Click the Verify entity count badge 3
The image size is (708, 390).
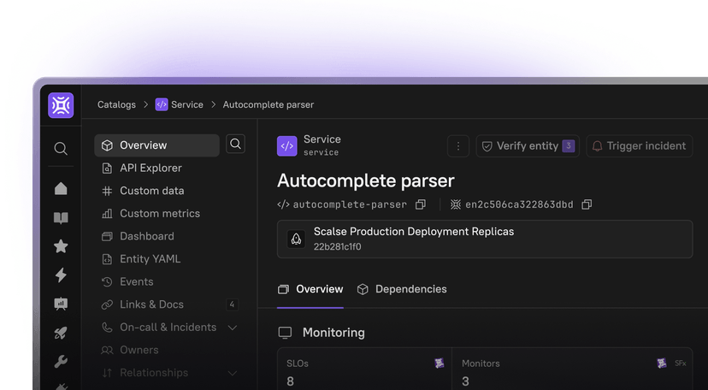[x=569, y=145]
